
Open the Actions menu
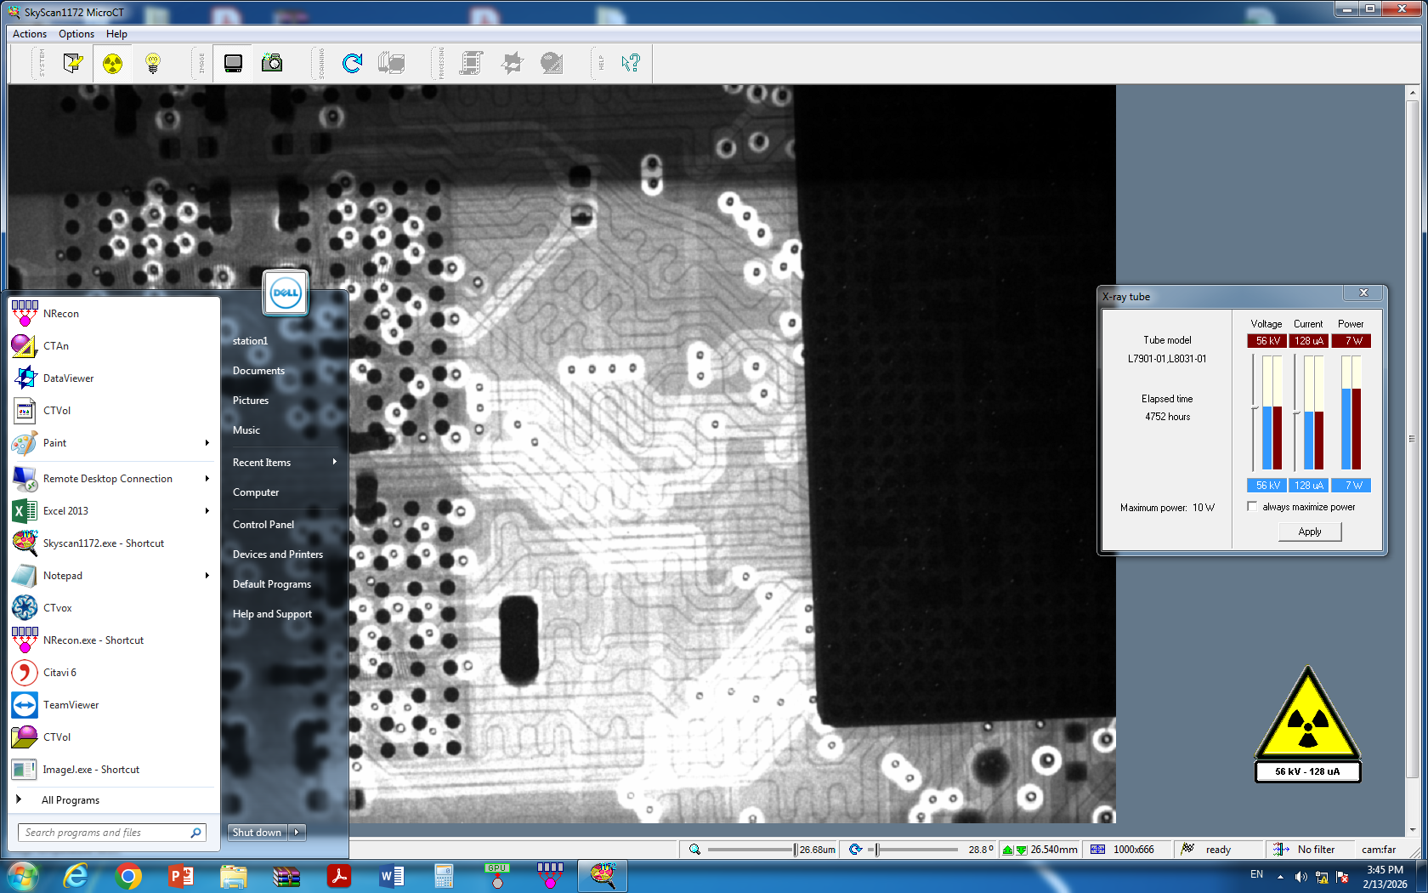tap(30, 34)
